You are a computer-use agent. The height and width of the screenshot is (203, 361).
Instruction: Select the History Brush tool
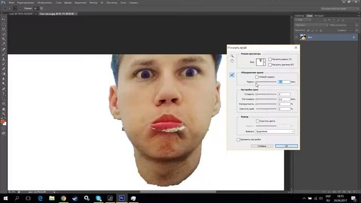[x=3, y=64]
